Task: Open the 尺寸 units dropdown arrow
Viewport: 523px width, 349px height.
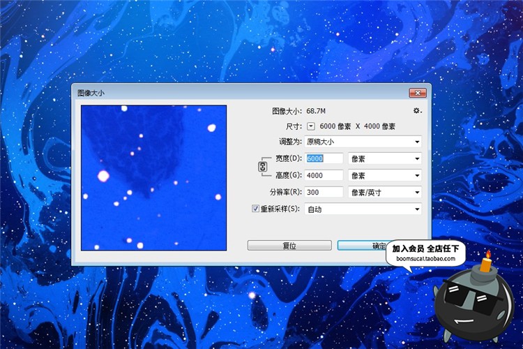Action: 311,126
